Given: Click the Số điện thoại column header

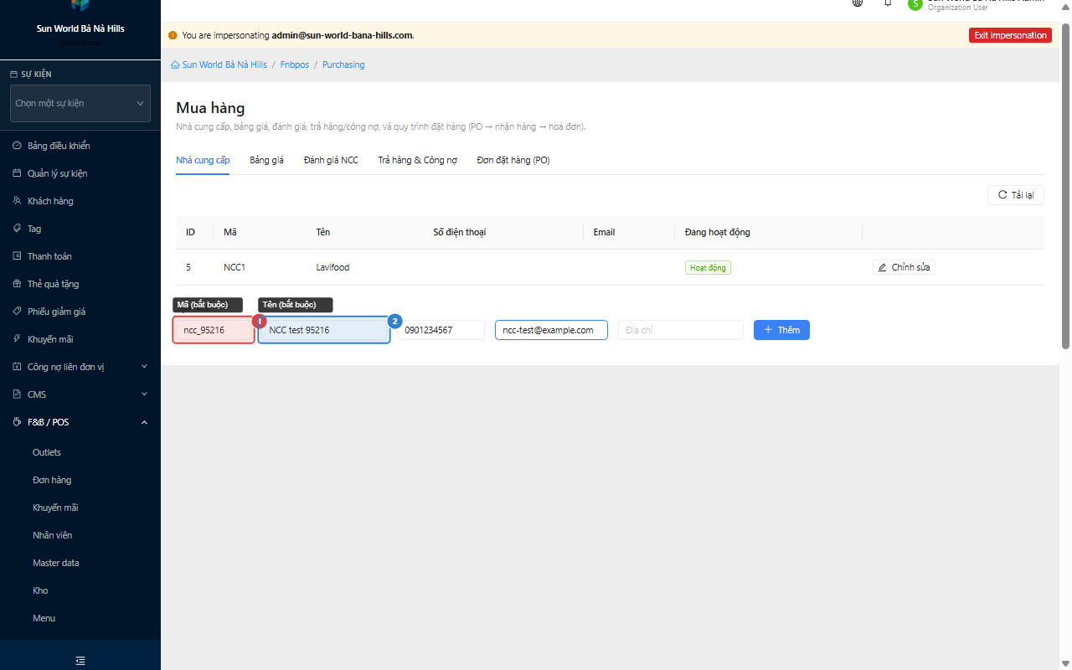Looking at the screenshot, I should (459, 232).
